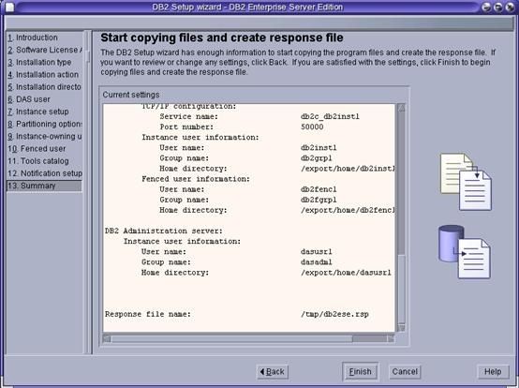
Task: Click DAS group name dasadm1
Action: (x=316, y=262)
